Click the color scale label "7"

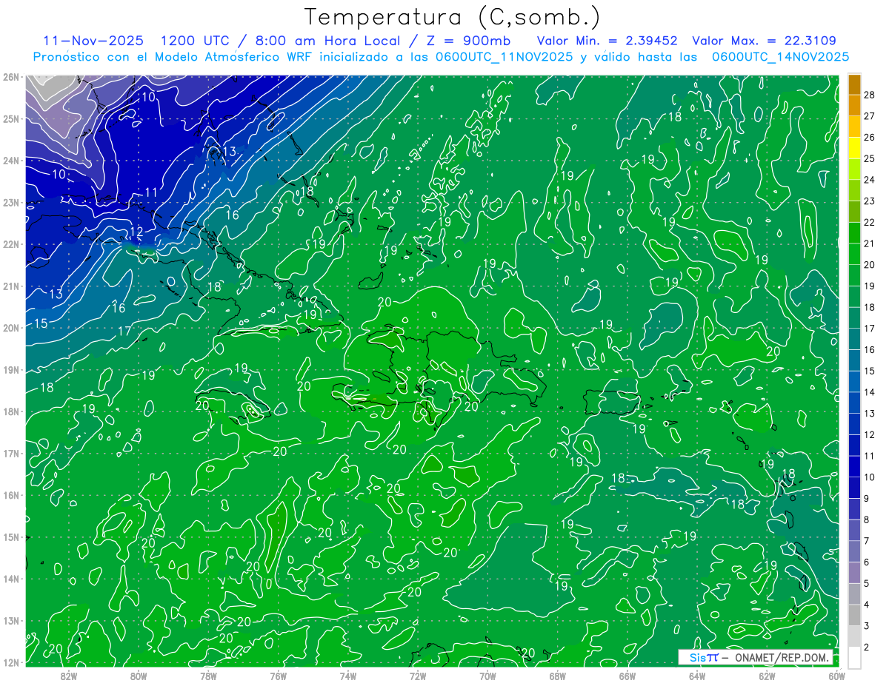pos(867,541)
